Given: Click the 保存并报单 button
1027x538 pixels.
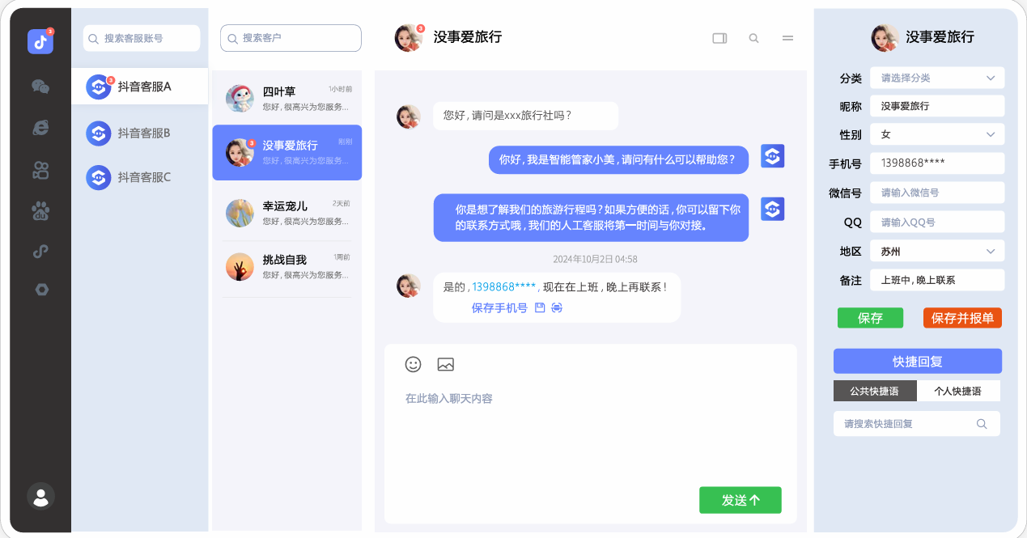Looking at the screenshot, I should coord(962,318).
